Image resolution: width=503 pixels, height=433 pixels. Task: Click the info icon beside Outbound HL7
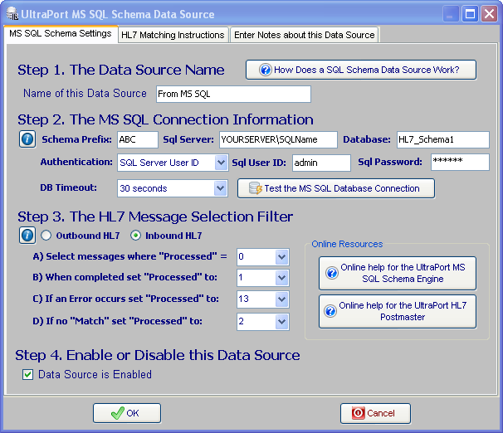[27, 236]
